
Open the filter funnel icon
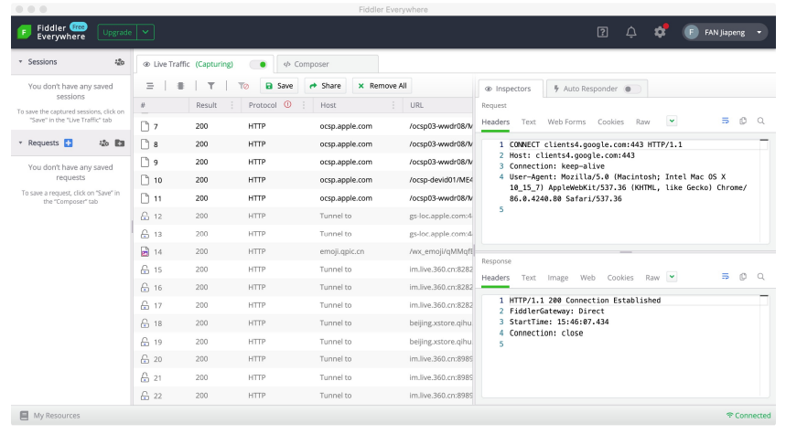pyautogui.click(x=211, y=86)
